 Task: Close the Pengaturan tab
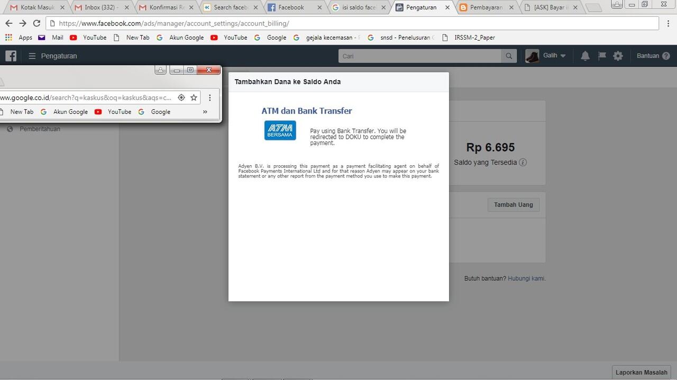(x=448, y=7)
